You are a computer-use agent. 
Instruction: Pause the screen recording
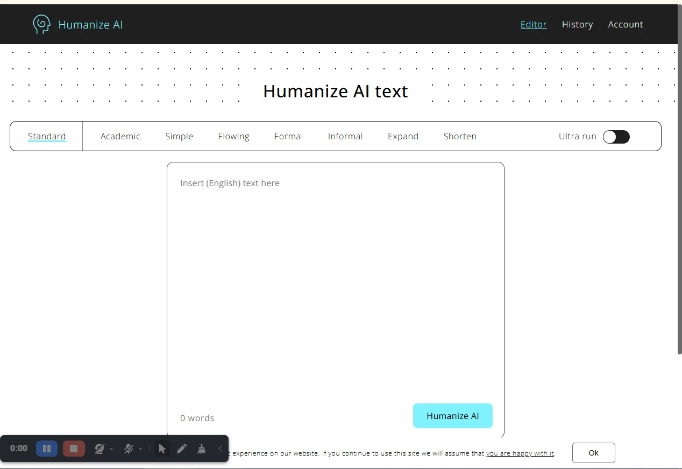coord(47,449)
